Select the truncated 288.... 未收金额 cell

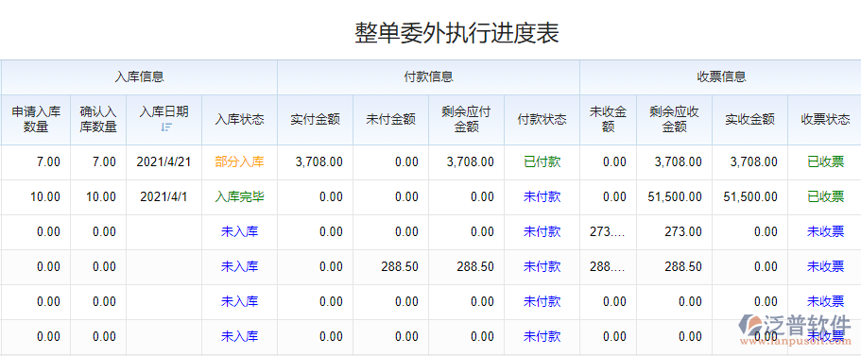click(608, 266)
